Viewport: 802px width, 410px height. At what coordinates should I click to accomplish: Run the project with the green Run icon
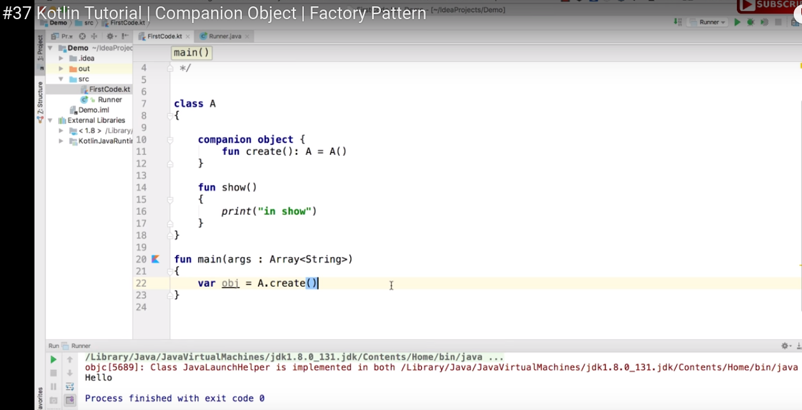737,22
